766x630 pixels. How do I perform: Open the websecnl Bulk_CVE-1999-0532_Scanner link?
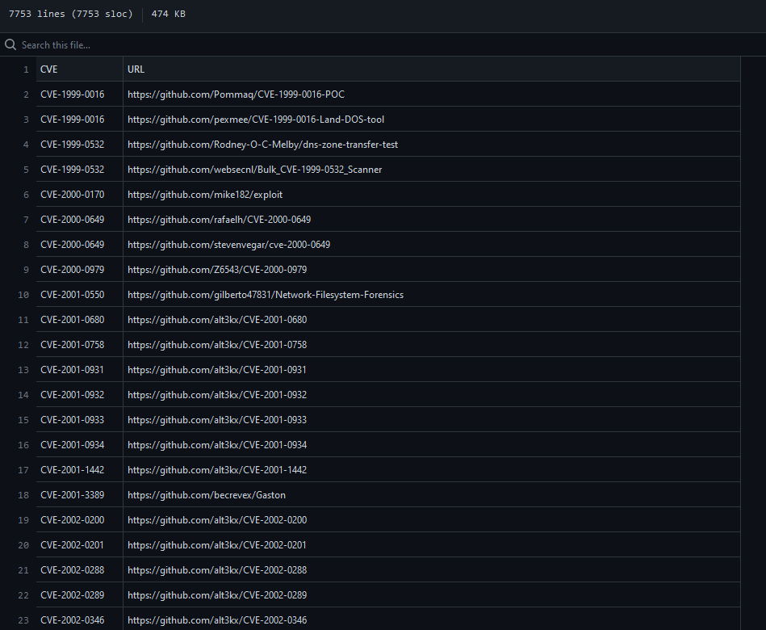(254, 170)
